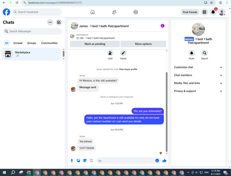Click '$1,100 - 1 bed 1 bath Flat/apartment' listing text

click(x=96, y=38)
